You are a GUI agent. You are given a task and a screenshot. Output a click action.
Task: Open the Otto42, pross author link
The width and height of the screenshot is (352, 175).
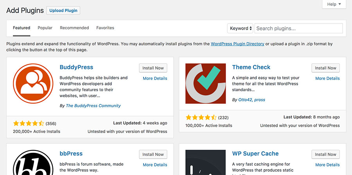point(251,100)
